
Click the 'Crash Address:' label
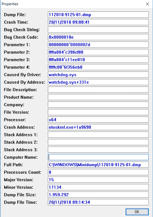(19, 127)
